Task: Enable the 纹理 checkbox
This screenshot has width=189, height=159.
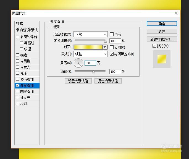Action: click(21, 49)
